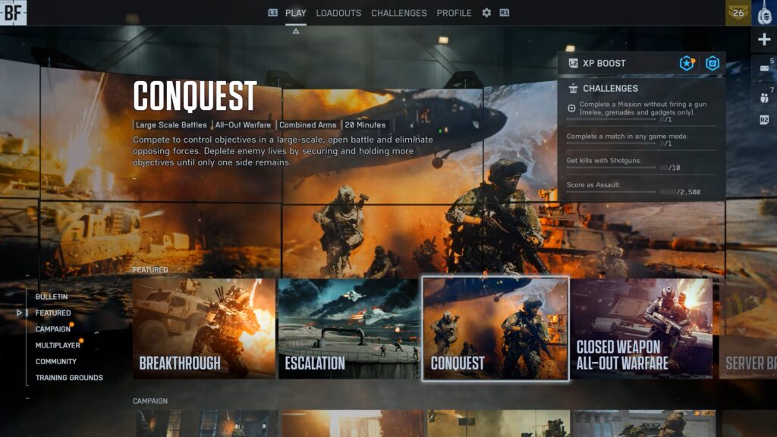Open settings via the gear icon
This screenshot has width=777, height=437.
[486, 13]
